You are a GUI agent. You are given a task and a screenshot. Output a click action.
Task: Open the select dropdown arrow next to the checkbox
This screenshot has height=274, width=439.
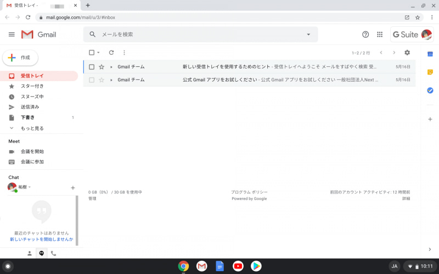pos(98,53)
